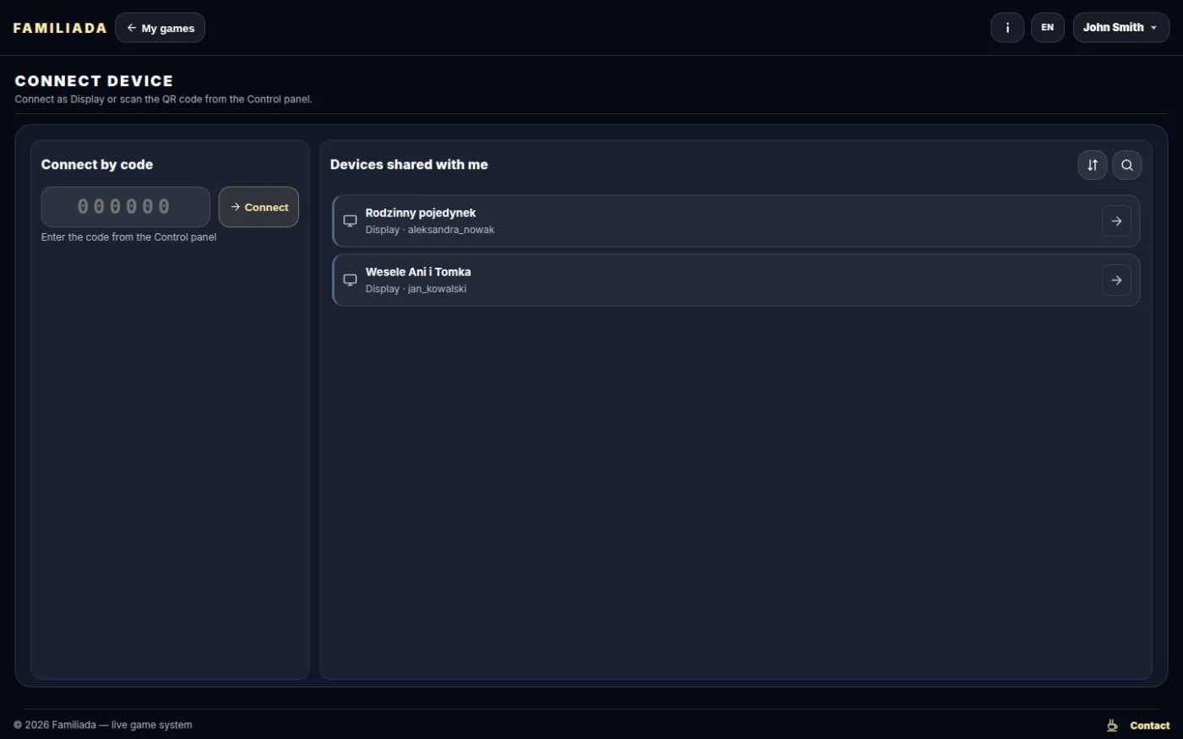
Task: Click the info icon in header
Action: pos(1007,28)
